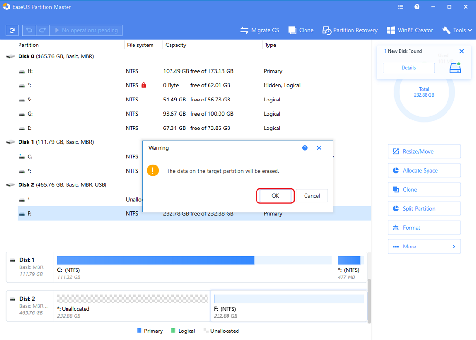Launch Partition Recovery
This screenshot has width=476, height=340.
click(350, 30)
